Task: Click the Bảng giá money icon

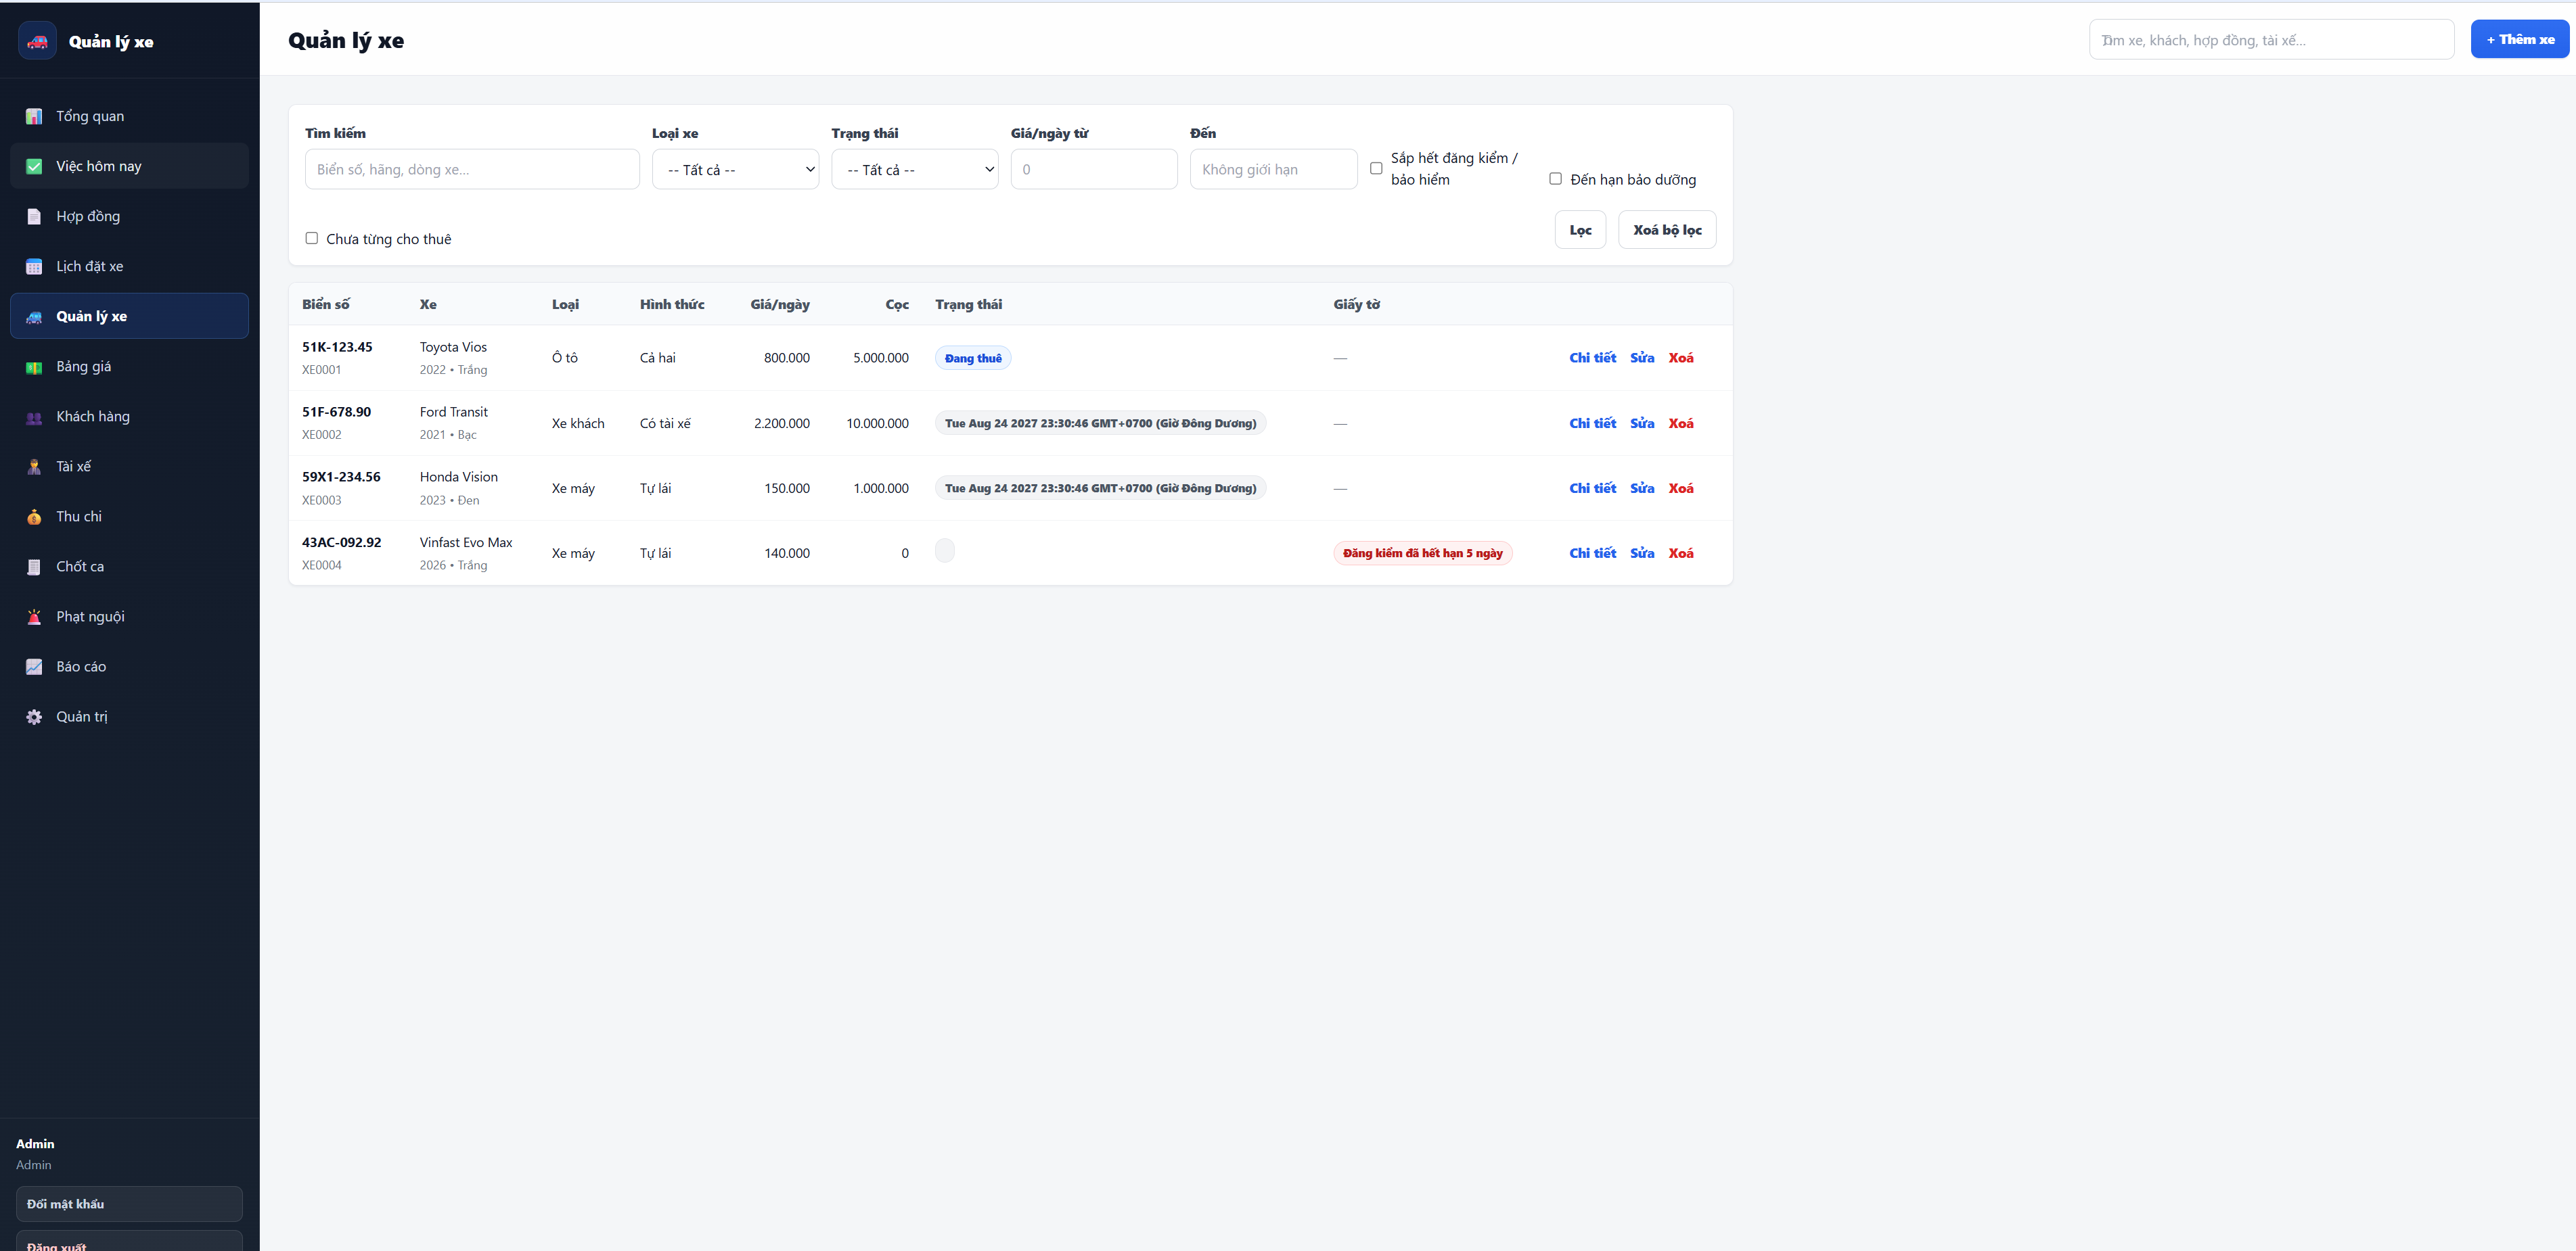Action: point(34,367)
